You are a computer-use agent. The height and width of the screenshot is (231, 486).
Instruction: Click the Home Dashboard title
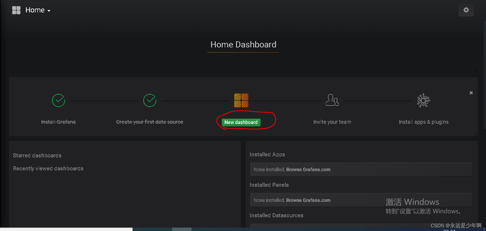[243, 45]
